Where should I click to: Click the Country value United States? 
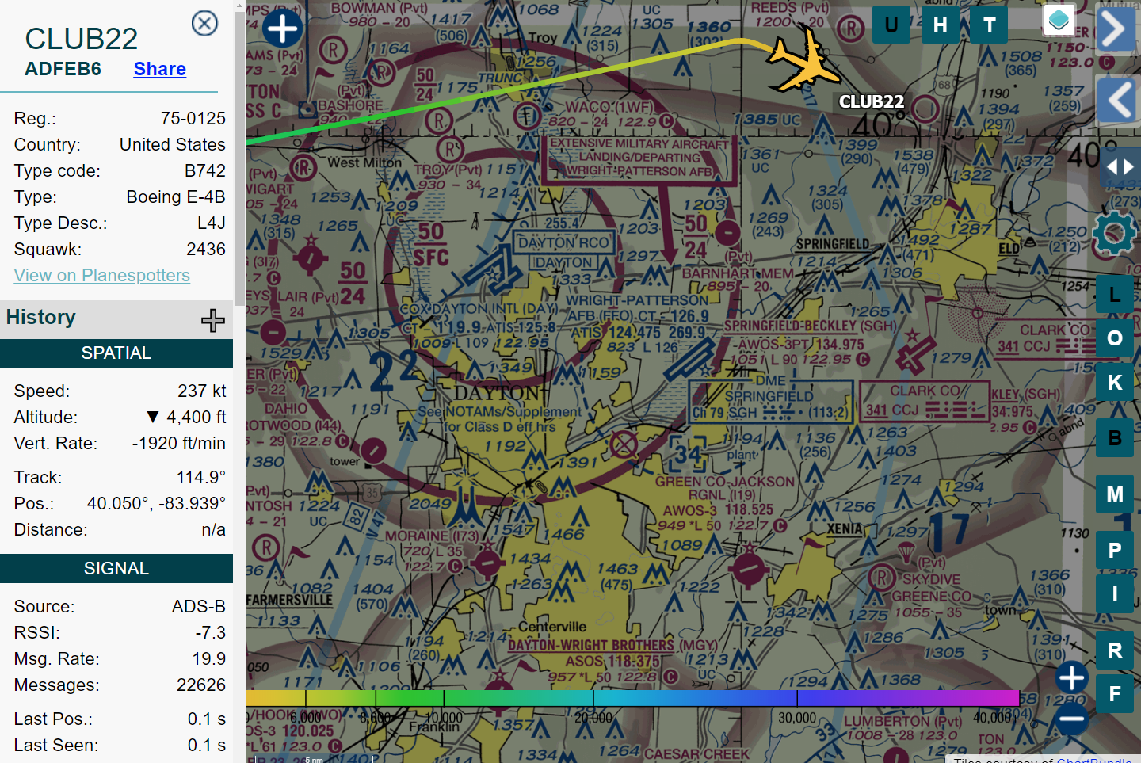point(173,144)
